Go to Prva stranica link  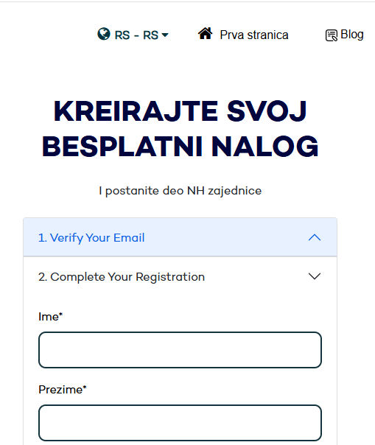(254, 35)
